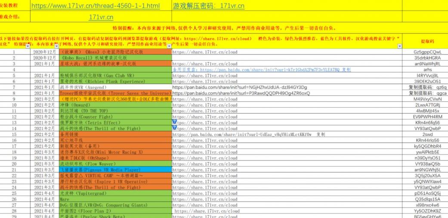Select the share.171vr.cn/cloud link in the Onward row
The width and height of the screenshot is (448, 218).
205,105
